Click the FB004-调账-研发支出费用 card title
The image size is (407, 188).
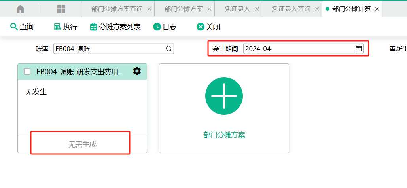pos(80,72)
